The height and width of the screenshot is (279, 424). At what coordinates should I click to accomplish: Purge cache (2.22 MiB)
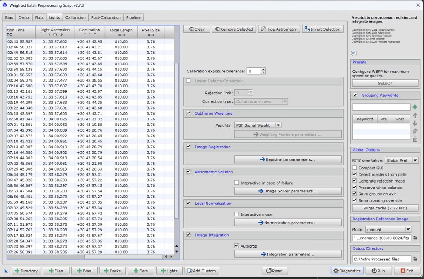385,208
